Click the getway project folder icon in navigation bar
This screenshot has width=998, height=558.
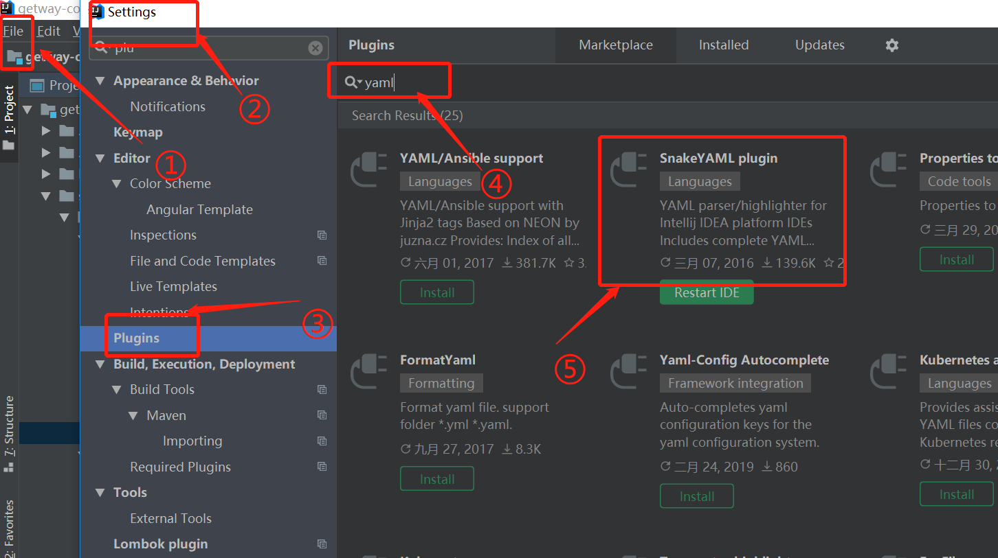(14, 56)
